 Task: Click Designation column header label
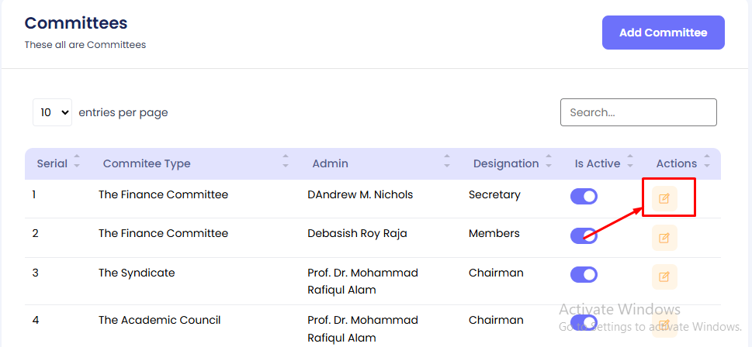(x=505, y=163)
